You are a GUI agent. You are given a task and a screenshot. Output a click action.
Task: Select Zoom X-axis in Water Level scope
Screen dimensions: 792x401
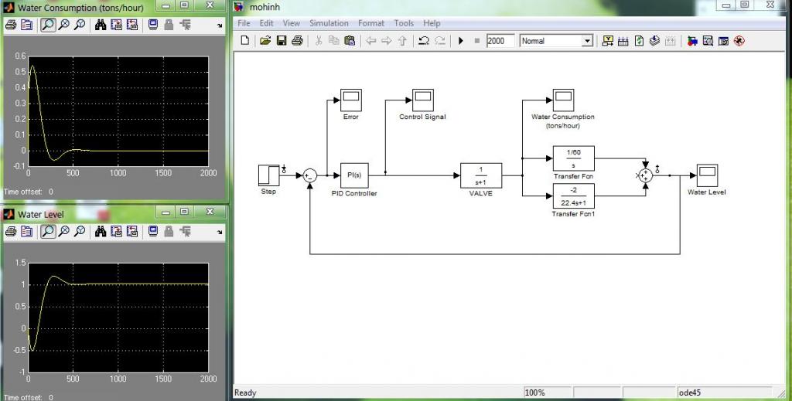point(63,232)
